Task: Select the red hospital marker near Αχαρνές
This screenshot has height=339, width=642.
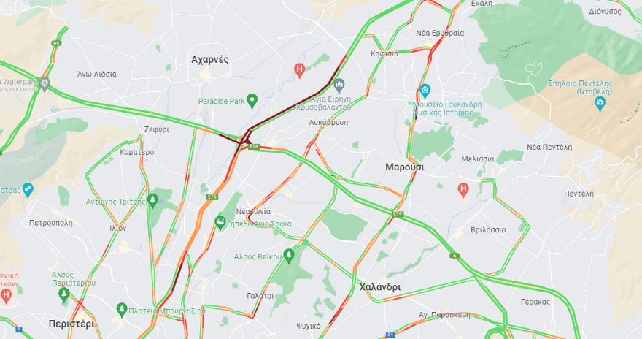Action: [300, 71]
